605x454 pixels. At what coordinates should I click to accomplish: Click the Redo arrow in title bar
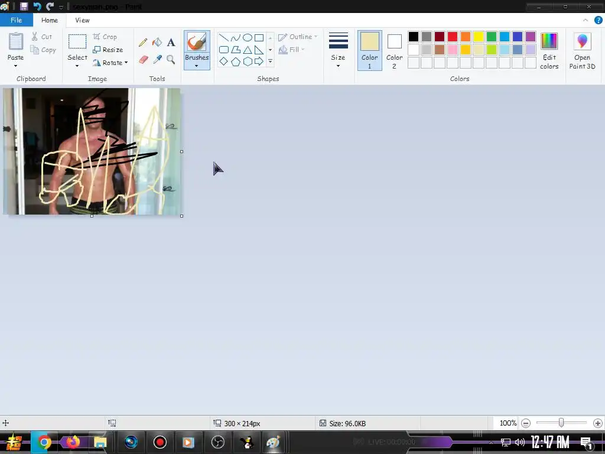tap(50, 6)
